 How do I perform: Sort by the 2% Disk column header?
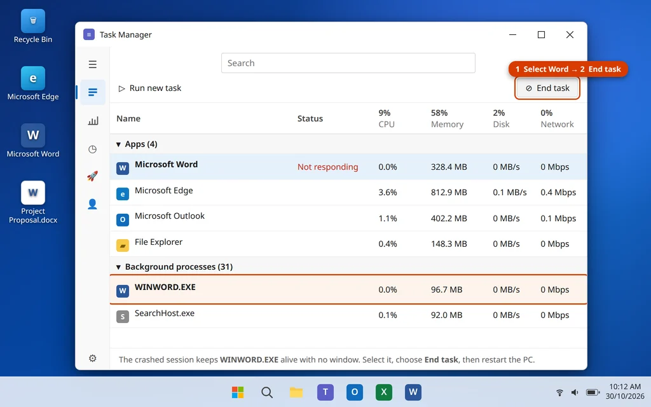(x=501, y=119)
